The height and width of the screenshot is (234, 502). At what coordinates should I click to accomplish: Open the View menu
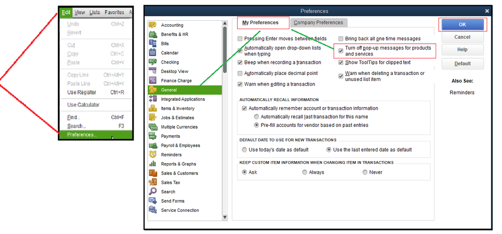tap(80, 13)
